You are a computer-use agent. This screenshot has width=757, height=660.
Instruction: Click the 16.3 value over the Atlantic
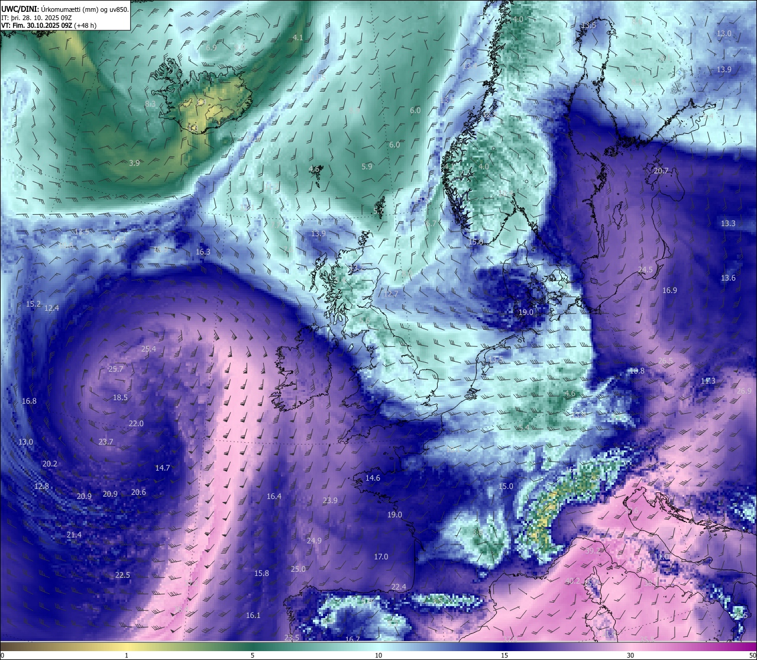(203, 252)
